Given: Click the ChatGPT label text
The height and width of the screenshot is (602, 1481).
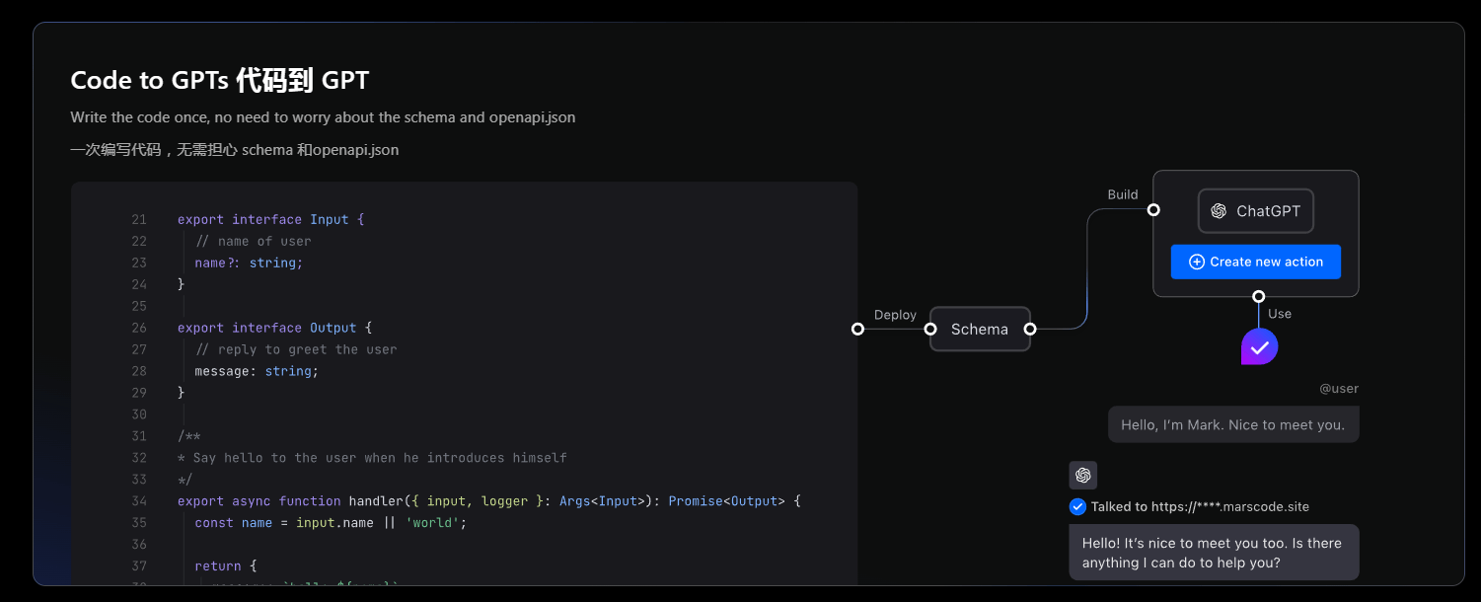Looking at the screenshot, I should click(x=1268, y=211).
